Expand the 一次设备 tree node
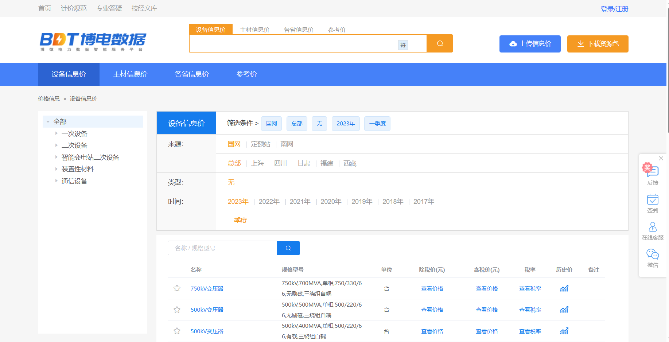The height and width of the screenshot is (342, 669). coord(56,133)
